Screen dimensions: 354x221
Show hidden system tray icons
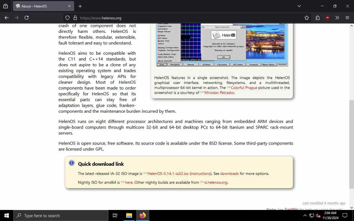[x=305, y=215]
